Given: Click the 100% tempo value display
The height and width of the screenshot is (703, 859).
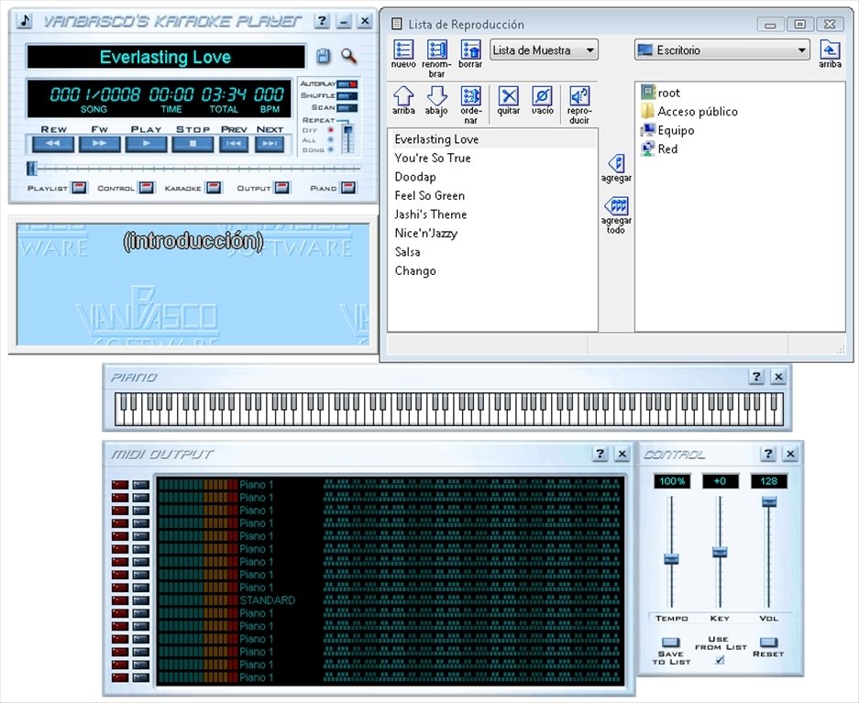Looking at the screenshot, I should point(672,481).
